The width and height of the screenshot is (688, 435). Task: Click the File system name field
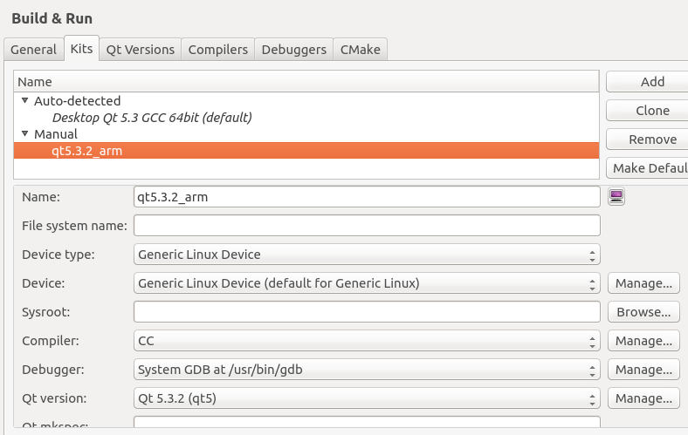tap(367, 226)
